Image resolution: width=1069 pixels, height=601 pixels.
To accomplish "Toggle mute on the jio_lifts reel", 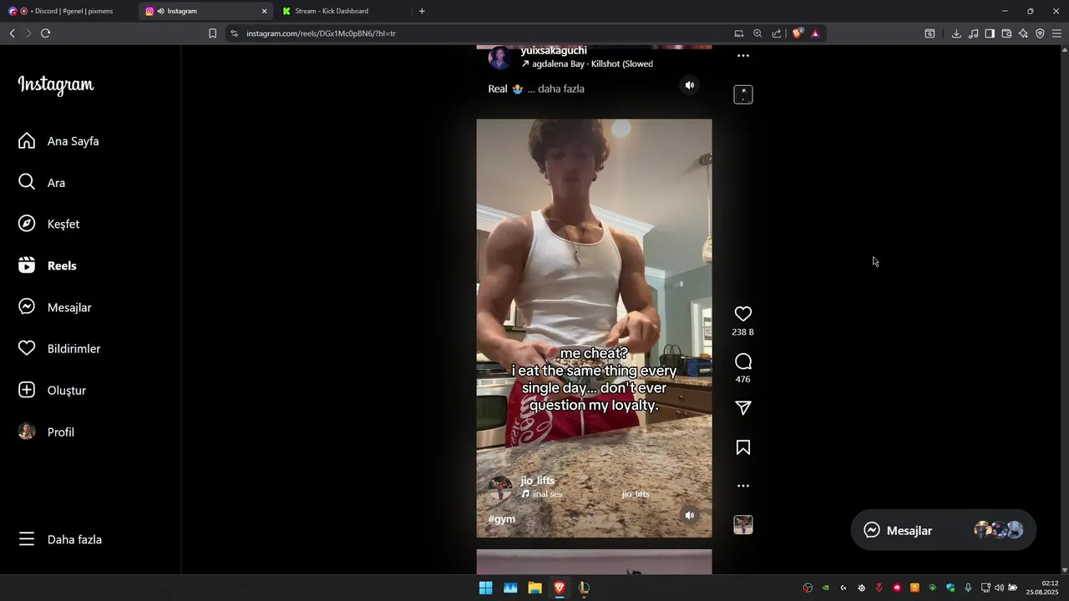I will tap(690, 515).
